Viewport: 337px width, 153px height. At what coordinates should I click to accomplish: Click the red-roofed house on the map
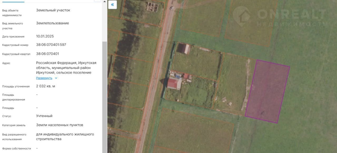coord(175,84)
